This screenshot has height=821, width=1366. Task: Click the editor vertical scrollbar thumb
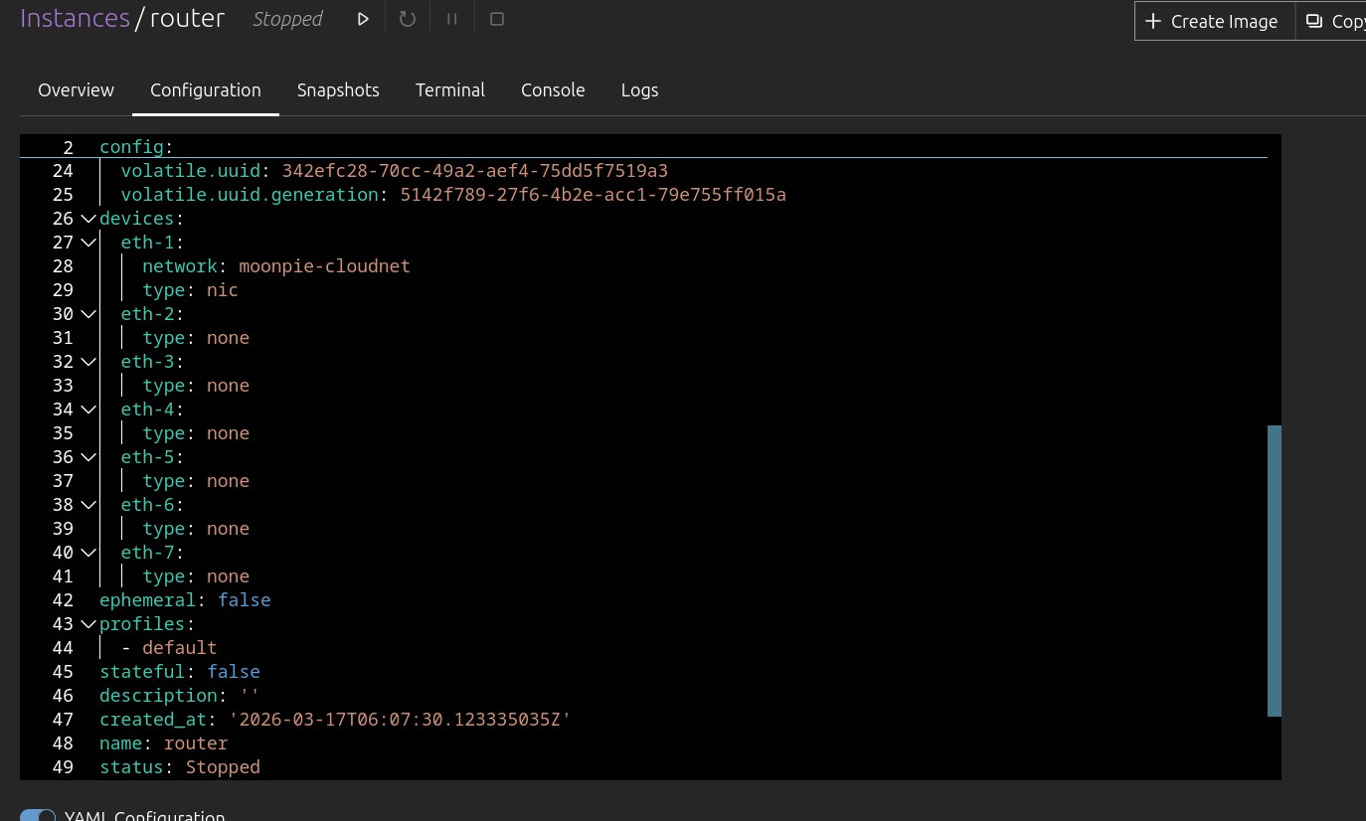[1274, 570]
